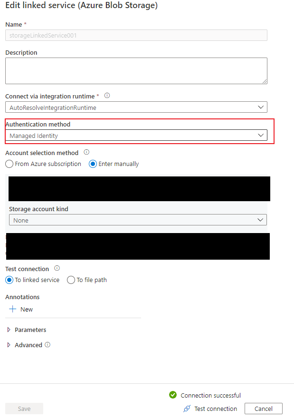
Task: Click the Save button
Action: tap(24, 409)
